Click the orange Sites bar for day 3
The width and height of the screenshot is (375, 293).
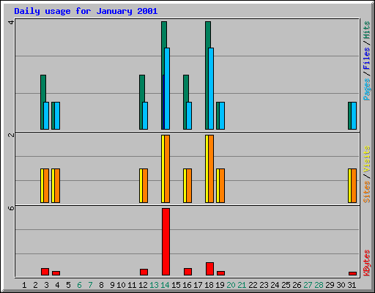(x=46, y=185)
